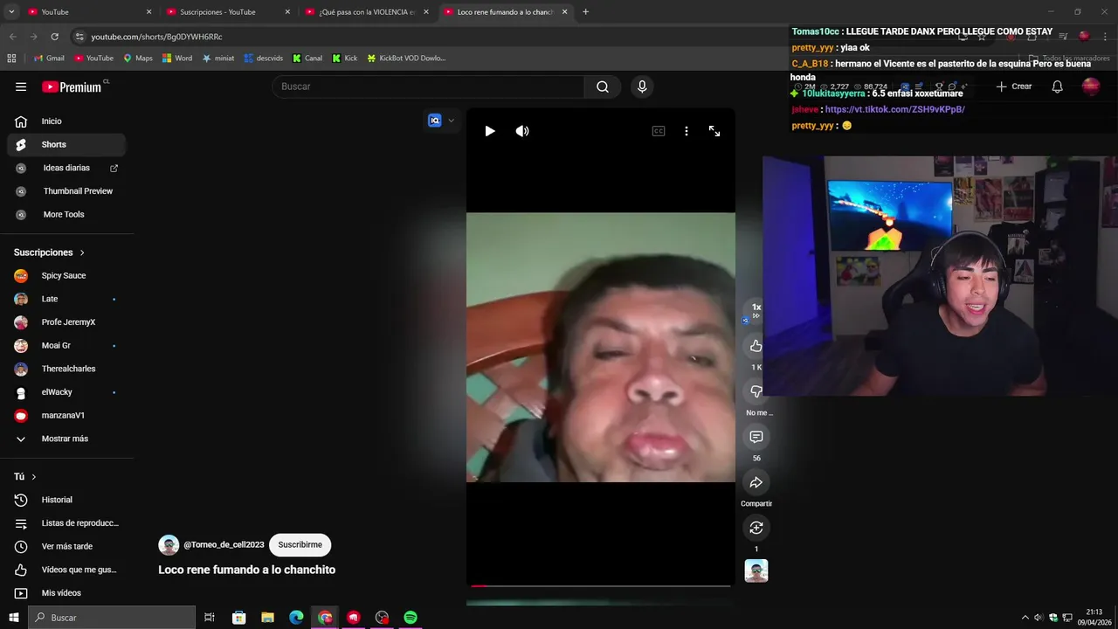Open Torneo_de_cell2023 channel avatar
Image resolution: width=1118 pixels, height=629 pixels.
click(x=169, y=544)
